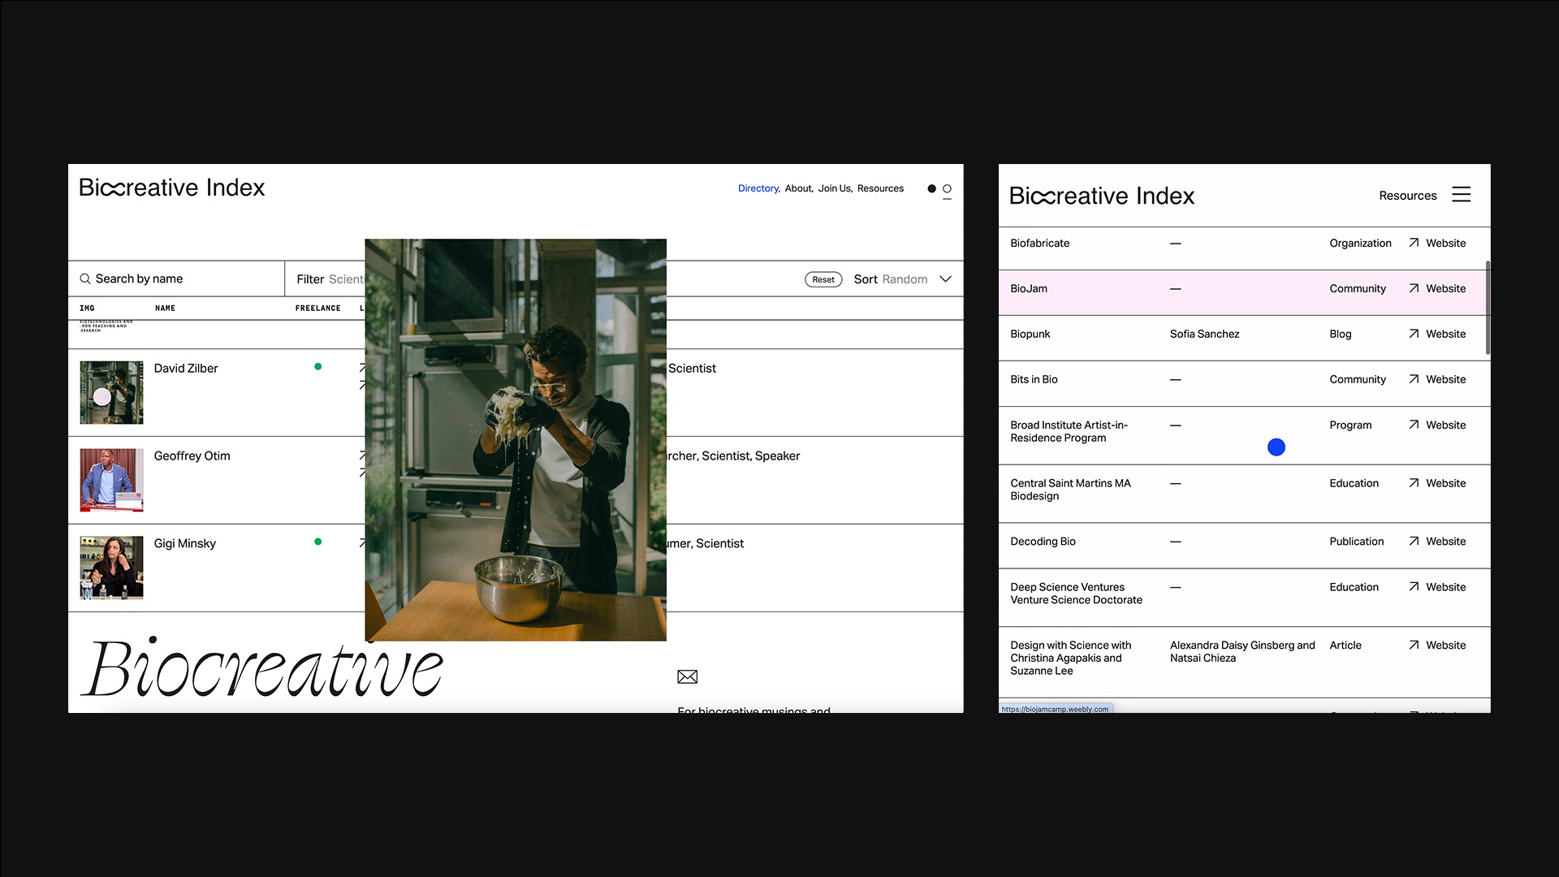This screenshot has height=877, width=1559.
Task: Click Deep Science Ventures Venture Science Doctorate
Action: pyautogui.click(x=1076, y=594)
